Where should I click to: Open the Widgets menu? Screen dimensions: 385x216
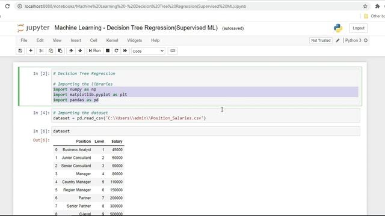134,40
